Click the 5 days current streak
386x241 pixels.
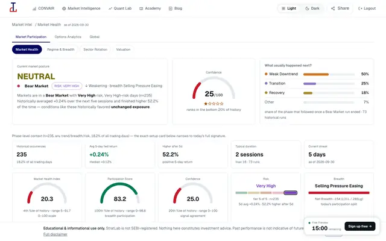(317, 154)
